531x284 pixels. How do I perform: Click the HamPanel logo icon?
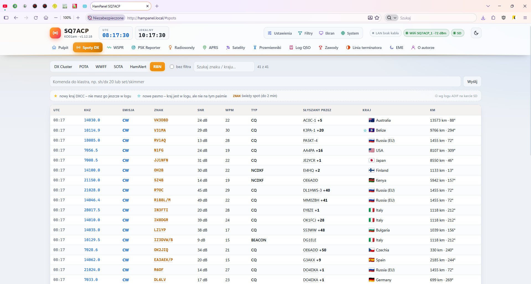coord(55,33)
